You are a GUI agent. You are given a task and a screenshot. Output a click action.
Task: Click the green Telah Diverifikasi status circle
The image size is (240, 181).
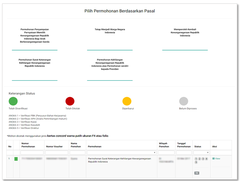tap(13, 101)
